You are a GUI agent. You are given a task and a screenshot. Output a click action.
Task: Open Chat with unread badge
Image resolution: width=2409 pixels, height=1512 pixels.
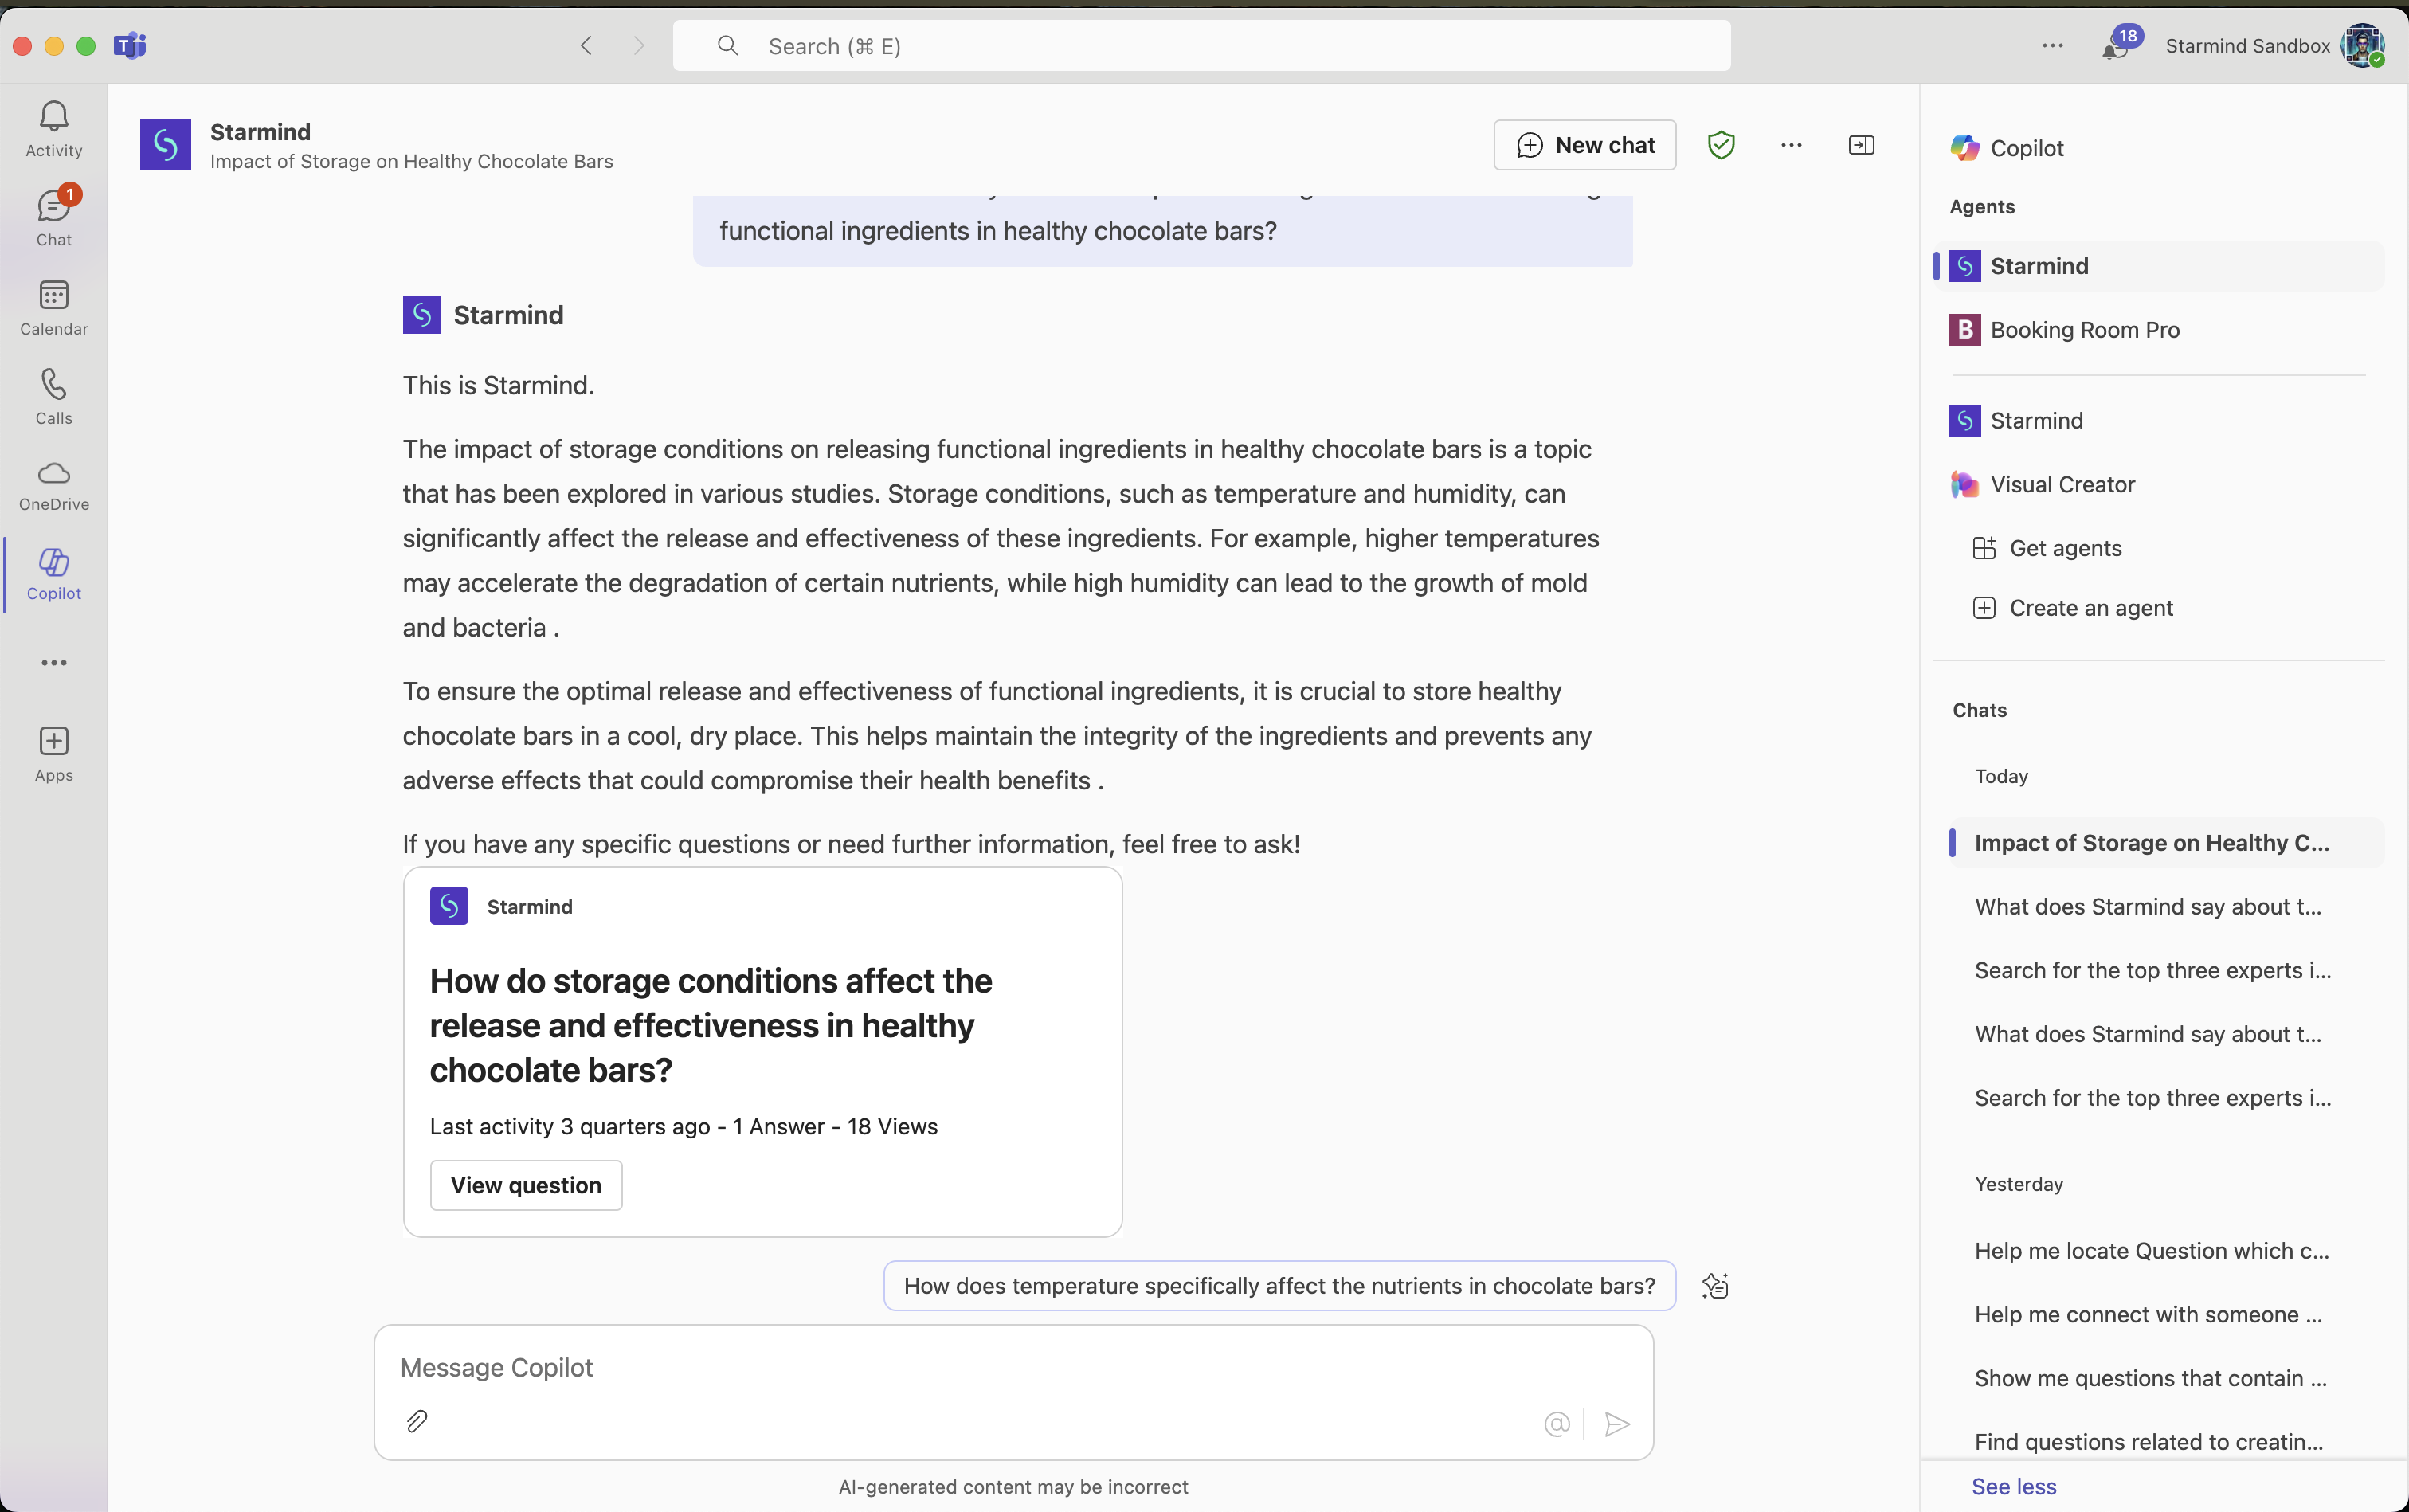pos(54,217)
